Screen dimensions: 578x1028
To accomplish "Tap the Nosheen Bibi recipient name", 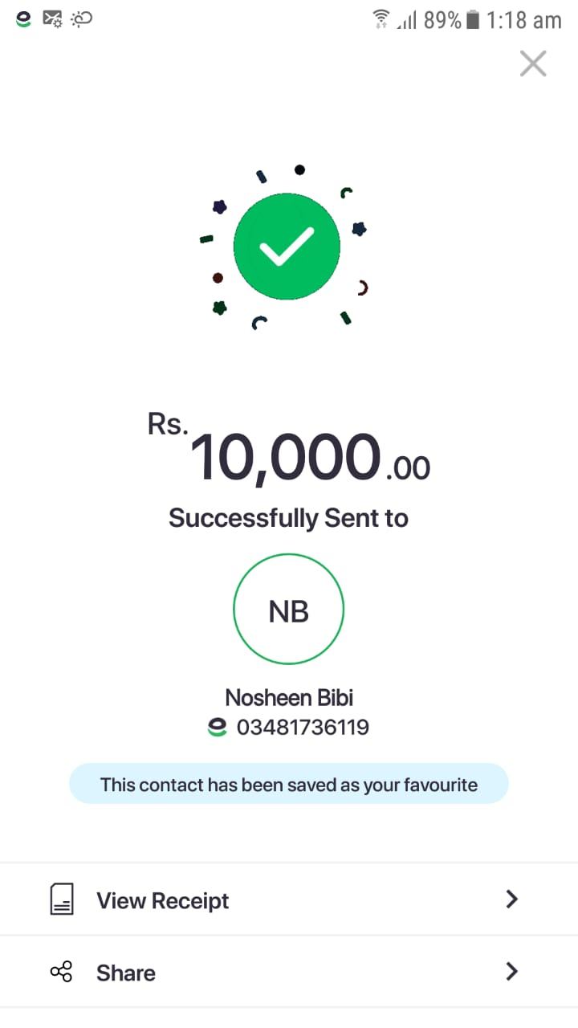I will pyautogui.click(x=290, y=697).
